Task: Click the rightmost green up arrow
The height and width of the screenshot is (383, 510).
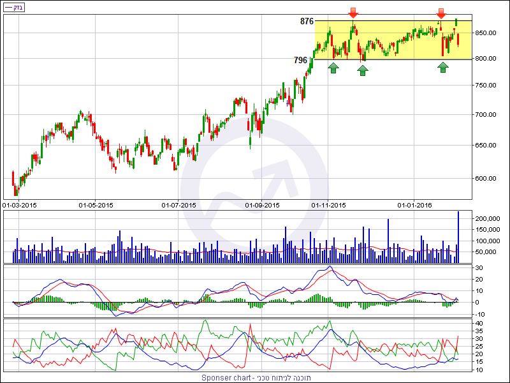Action: pos(443,66)
